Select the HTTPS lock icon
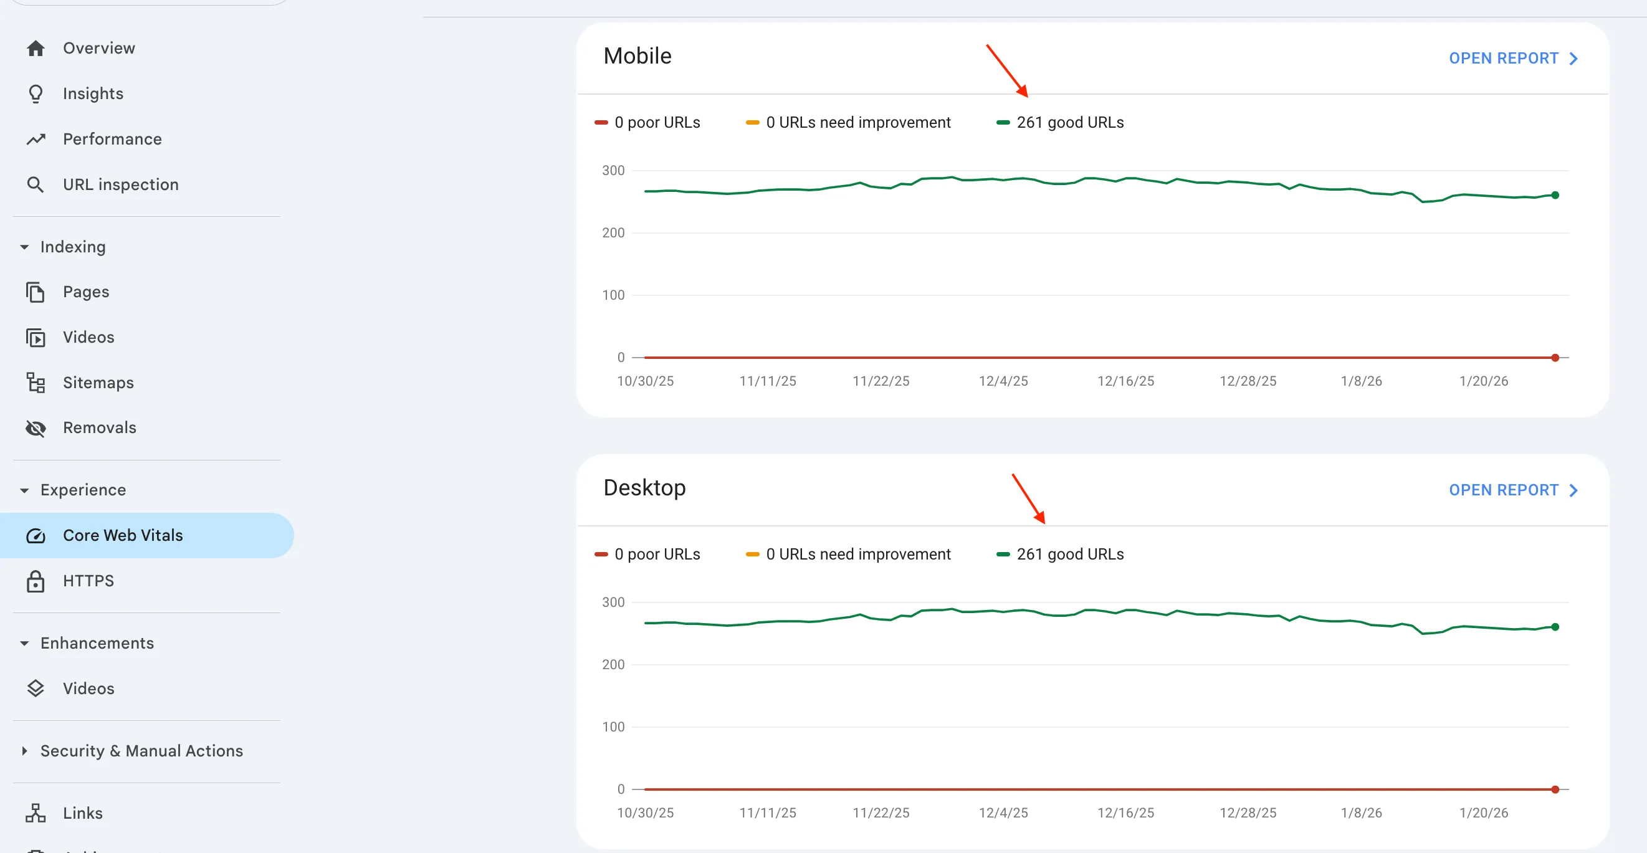 [x=36, y=581]
